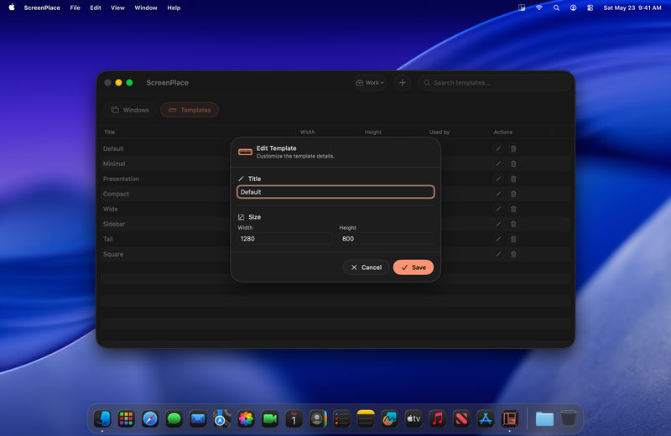Open the View menu
Viewport: 671px width, 436px height.
(x=117, y=8)
